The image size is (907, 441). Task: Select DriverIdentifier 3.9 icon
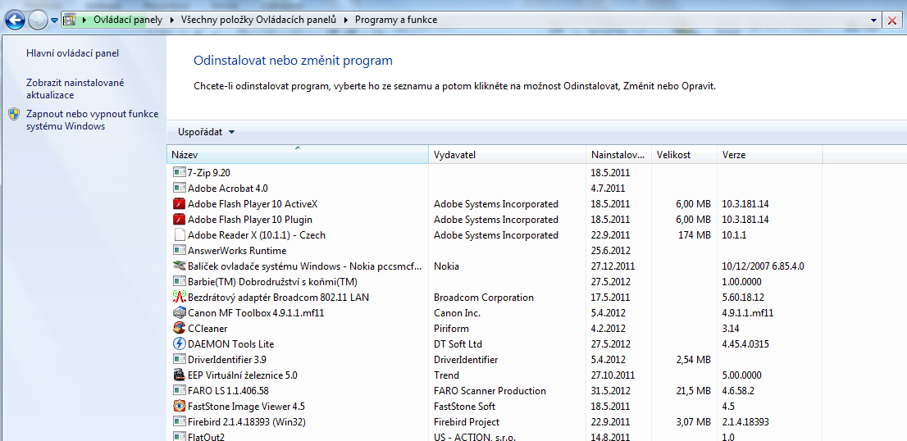(180, 360)
